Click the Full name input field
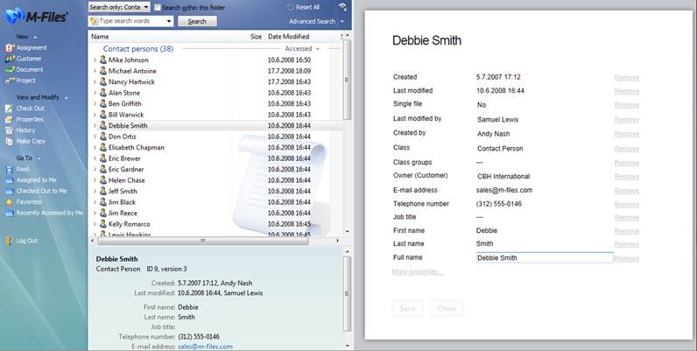 pyautogui.click(x=544, y=258)
